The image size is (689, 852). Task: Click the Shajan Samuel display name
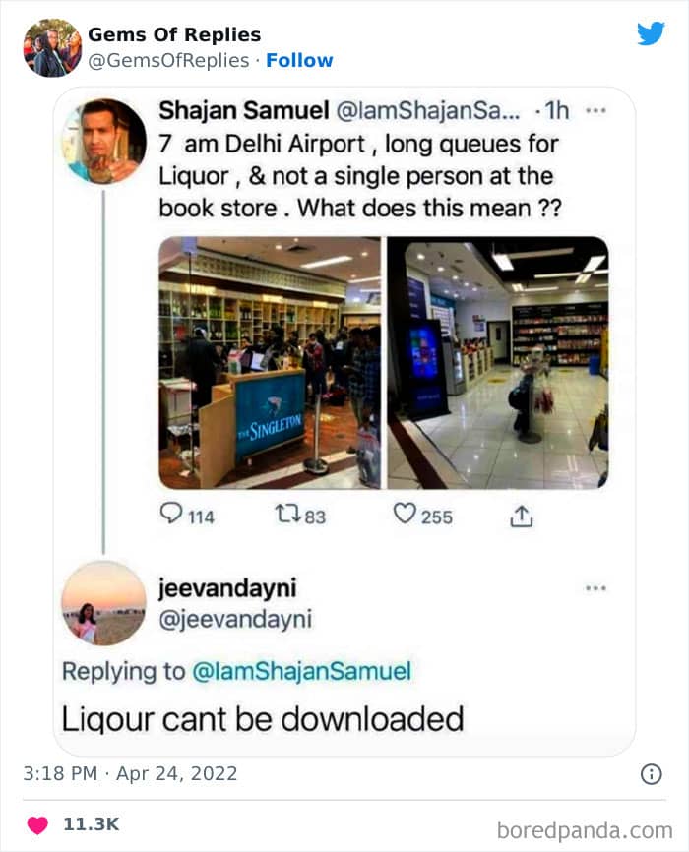244,111
